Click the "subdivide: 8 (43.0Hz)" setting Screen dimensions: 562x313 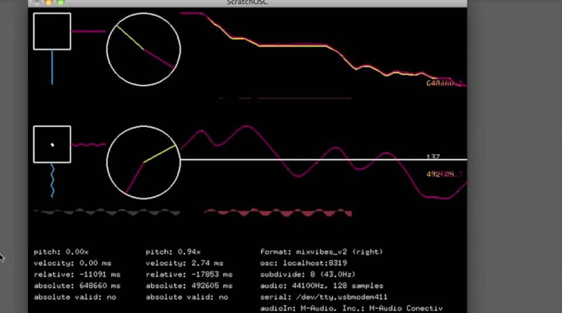pos(308,274)
